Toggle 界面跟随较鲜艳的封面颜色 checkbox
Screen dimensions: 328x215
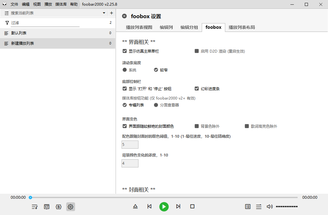pyautogui.click(x=125, y=126)
